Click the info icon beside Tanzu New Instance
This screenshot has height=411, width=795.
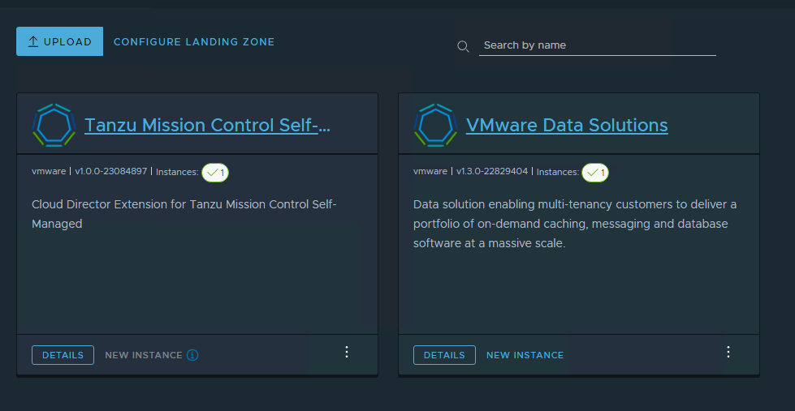click(x=192, y=355)
